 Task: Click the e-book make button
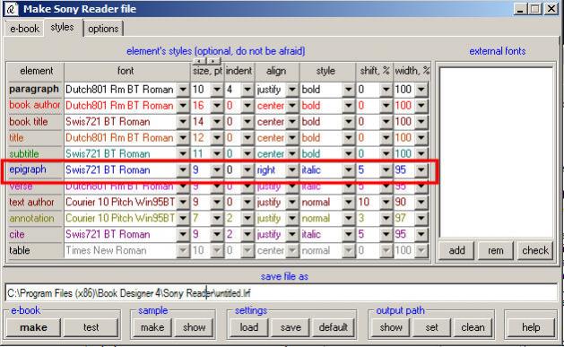point(33,327)
